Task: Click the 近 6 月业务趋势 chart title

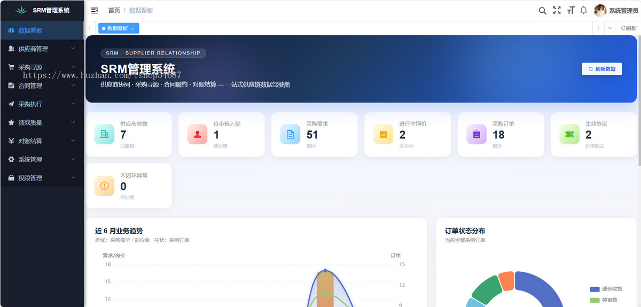Action: pyautogui.click(x=119, y=231)
